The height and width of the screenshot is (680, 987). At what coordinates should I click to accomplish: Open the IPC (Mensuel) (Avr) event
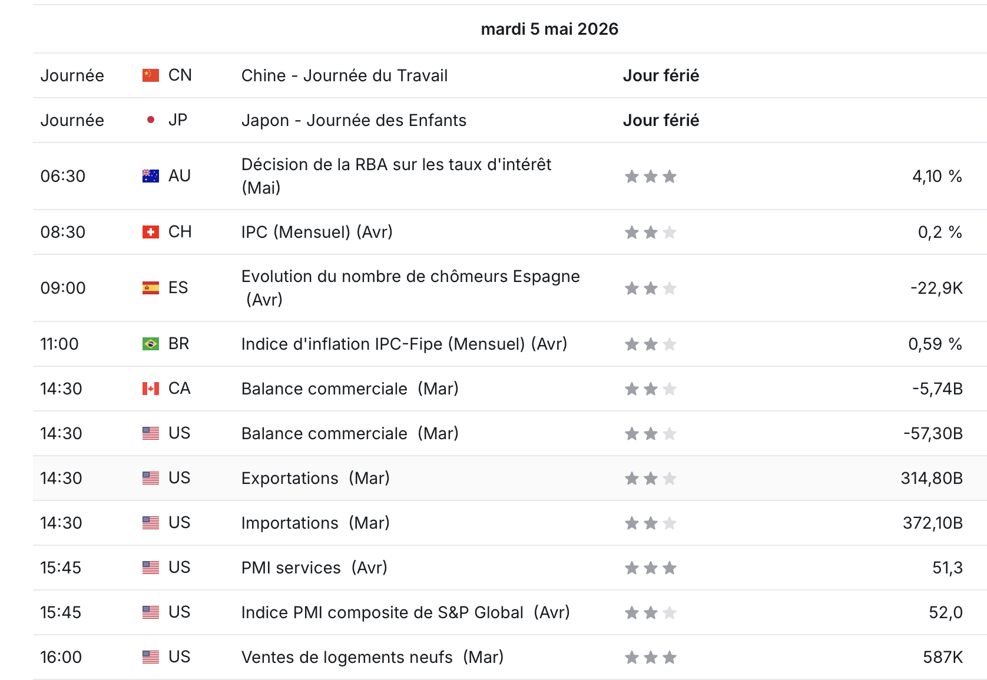tap(317, 232)
